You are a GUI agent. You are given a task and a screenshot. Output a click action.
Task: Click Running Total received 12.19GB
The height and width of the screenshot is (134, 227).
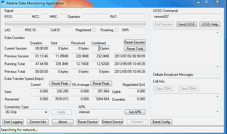80,64
